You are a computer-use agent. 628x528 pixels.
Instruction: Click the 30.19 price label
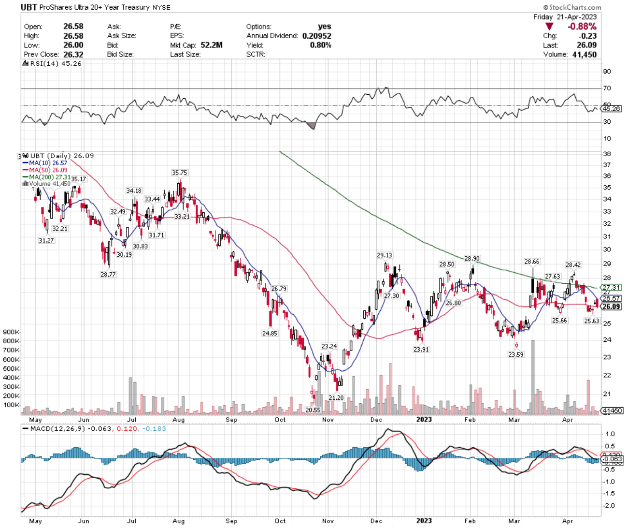tap(124, 255)
